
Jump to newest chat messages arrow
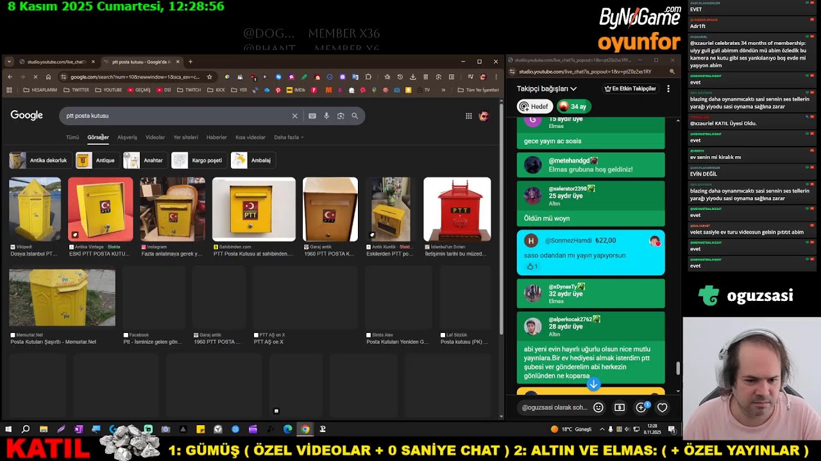(594, 384)
